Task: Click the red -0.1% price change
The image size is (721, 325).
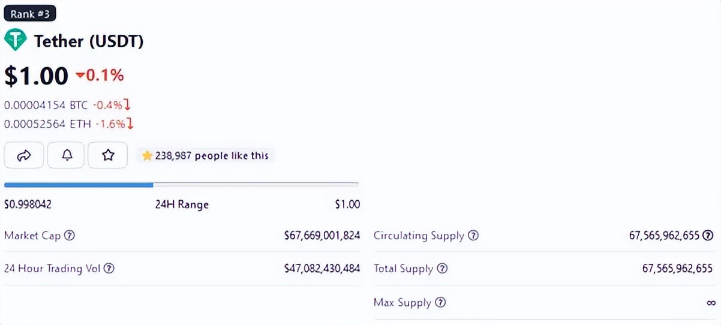Action: click(x=100, y=76)
